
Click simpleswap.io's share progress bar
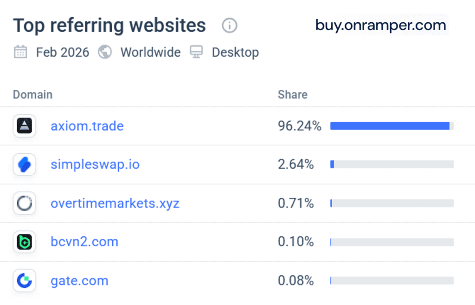click(x=392, y=164)
